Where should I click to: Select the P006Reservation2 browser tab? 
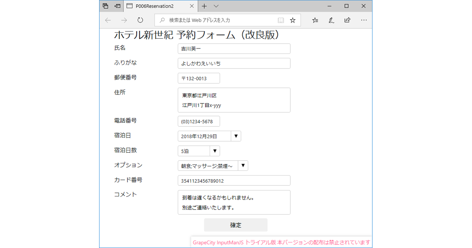[x=153, y=6]
